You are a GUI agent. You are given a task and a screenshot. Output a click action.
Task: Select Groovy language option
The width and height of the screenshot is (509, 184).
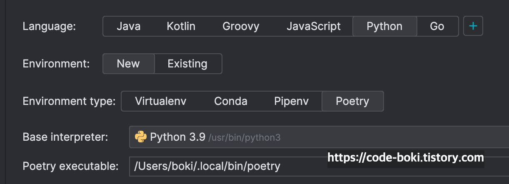(241, 26)
